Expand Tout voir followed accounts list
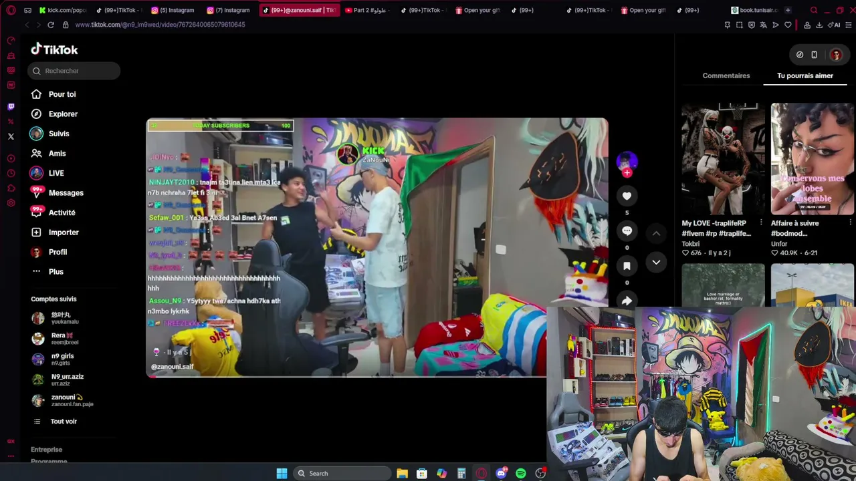 click(64, 422)
